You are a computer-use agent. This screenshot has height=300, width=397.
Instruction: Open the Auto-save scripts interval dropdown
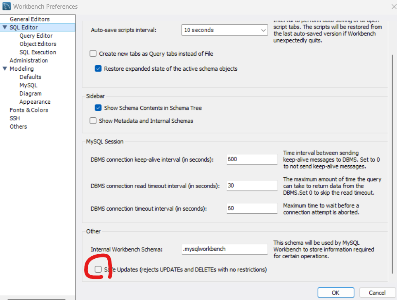tap(224, 30)
